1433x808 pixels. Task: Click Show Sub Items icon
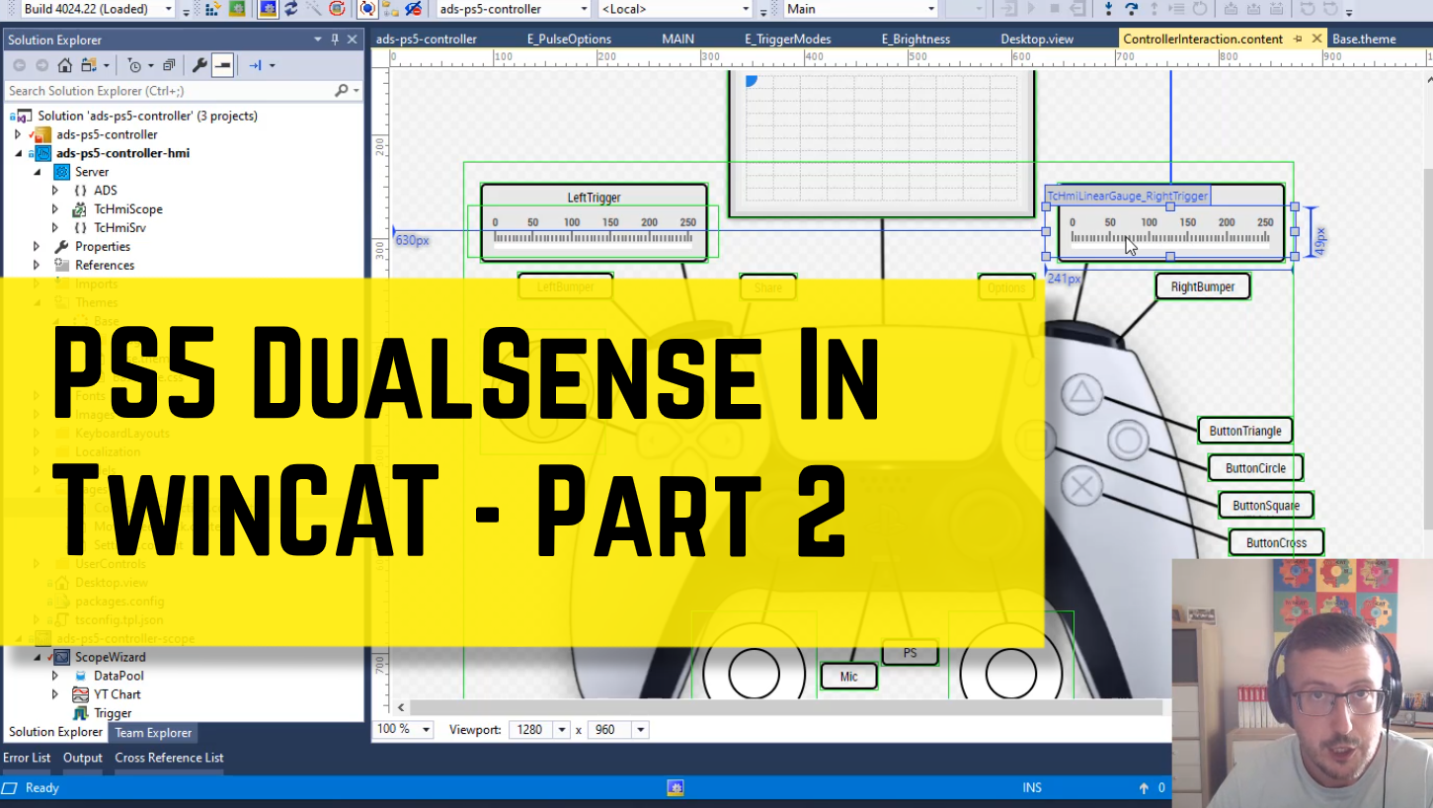click(390, 9)
